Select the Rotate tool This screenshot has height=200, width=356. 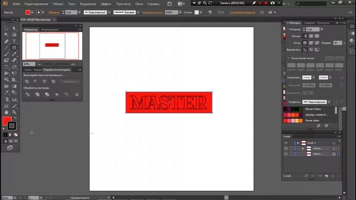tap(6, 67)
